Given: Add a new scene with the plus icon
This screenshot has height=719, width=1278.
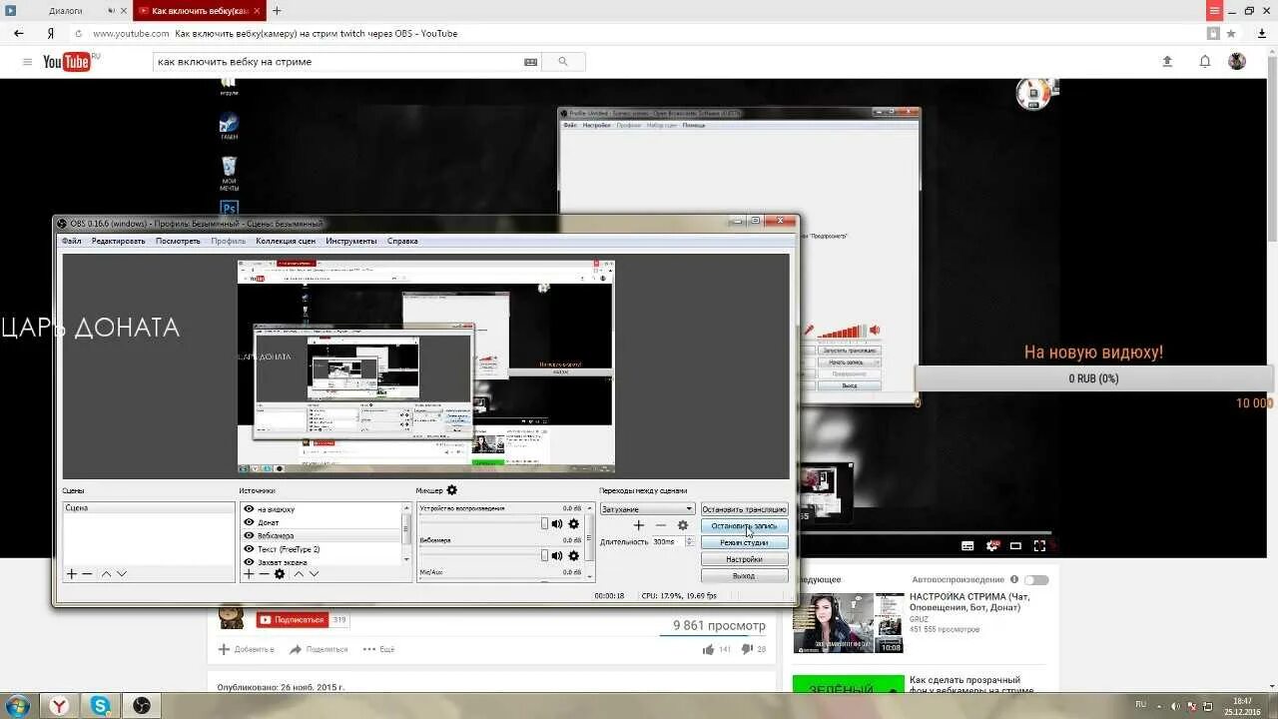Looking at the screenshot, I should click(x=71, y=574).
